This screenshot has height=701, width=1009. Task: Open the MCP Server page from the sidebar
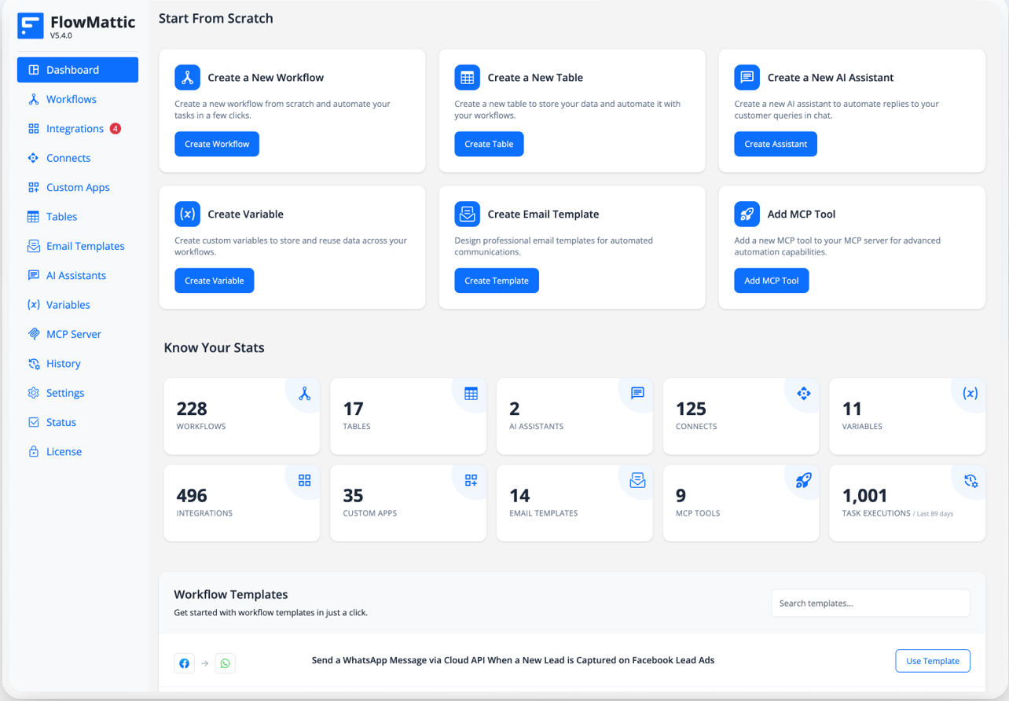tap(72, 333)
